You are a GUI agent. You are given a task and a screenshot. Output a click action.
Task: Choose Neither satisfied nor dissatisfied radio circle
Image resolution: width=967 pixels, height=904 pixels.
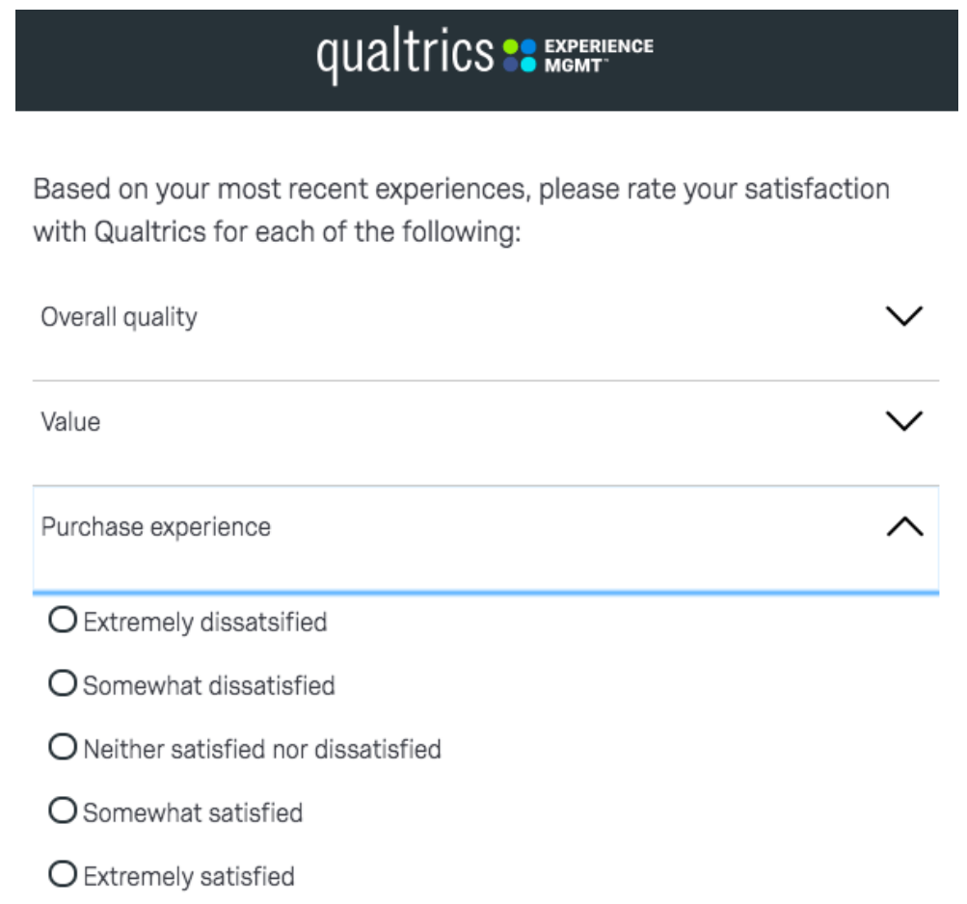[63, 748]
